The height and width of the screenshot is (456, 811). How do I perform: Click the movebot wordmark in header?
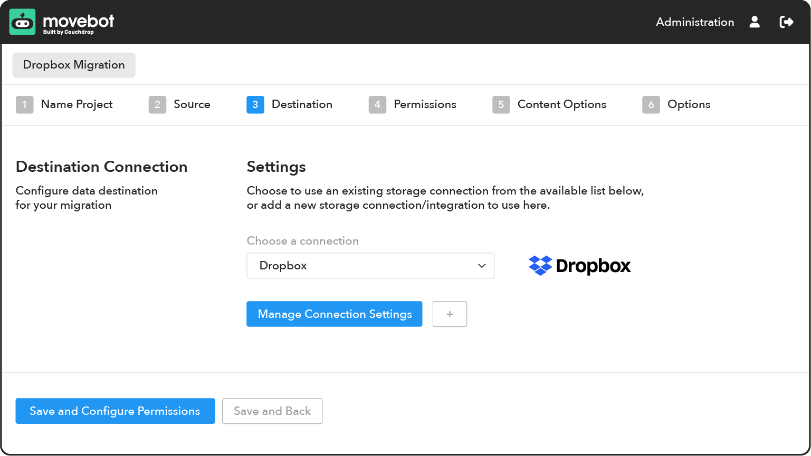point(78,21)
